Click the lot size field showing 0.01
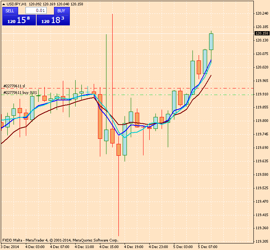Viewport: 270px width, 250px height. click(x=36, y=11)
